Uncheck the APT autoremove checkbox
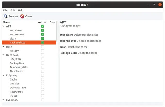 tap(42, 34)
